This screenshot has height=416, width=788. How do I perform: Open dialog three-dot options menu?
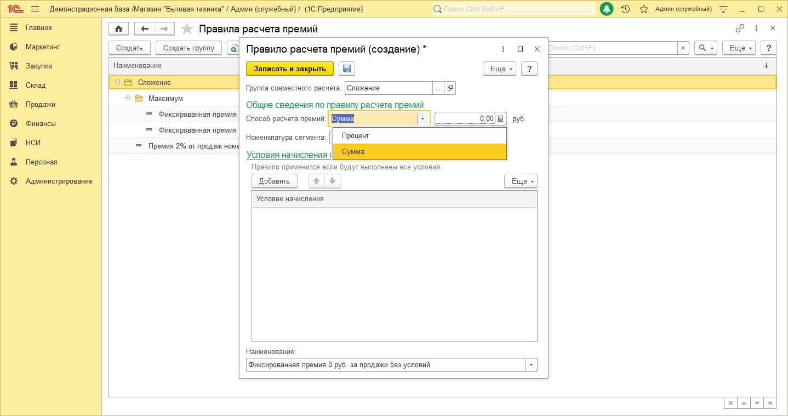pos(504,49)
